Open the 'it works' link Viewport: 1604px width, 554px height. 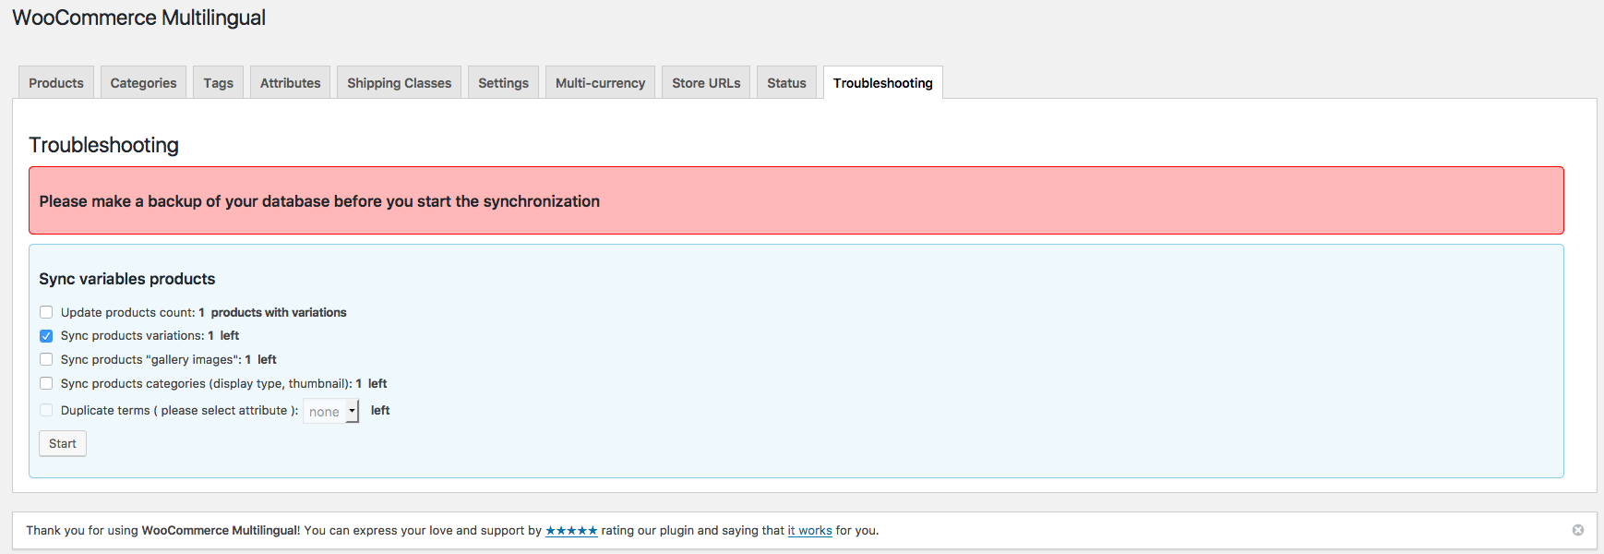click(x=809, y=530)
